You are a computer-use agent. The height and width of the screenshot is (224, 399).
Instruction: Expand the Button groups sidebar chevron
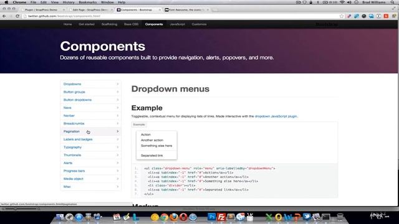118,92
